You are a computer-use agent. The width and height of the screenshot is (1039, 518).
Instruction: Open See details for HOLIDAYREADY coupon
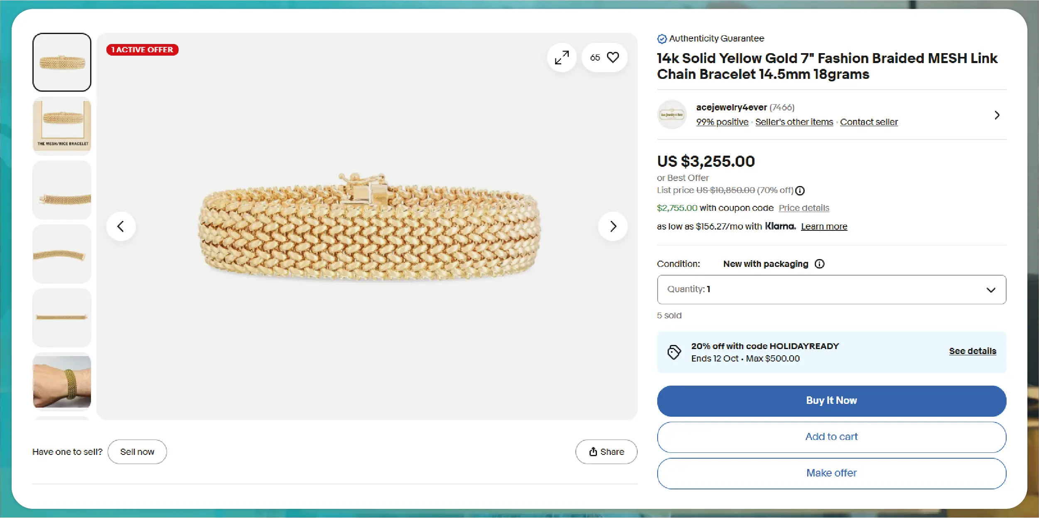[973, 351]
